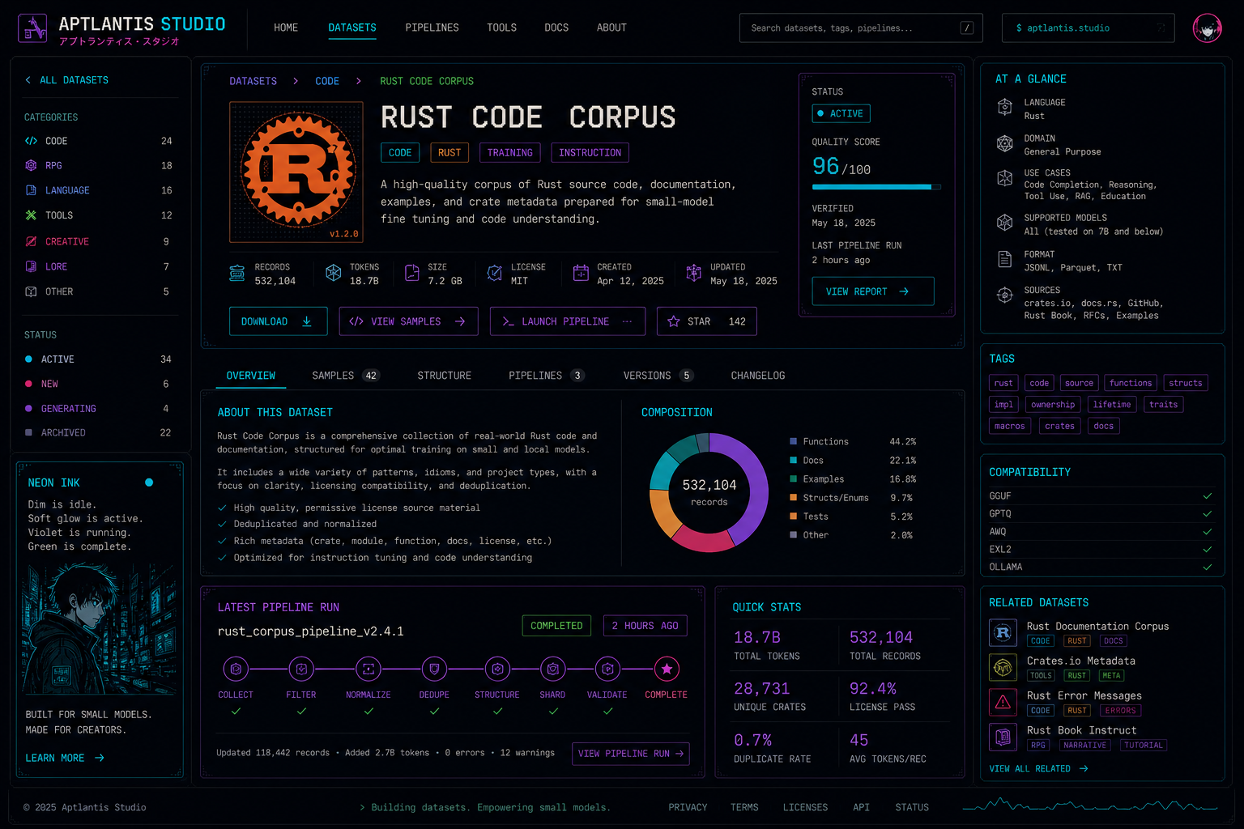Image resolution: width=1244 pixels, height=829 pixels.
Task: Pick the TOOLS category icon
Action: [x=31, y=215]
